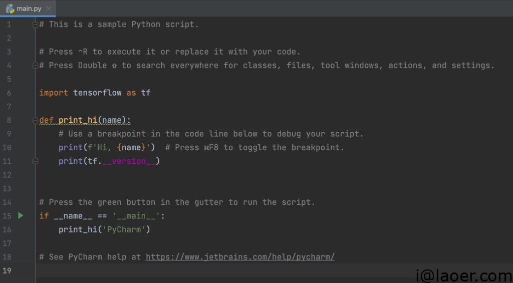Collapse the comment block at line 1
This screenshot has width=513, height=283.
click(35, 25)
